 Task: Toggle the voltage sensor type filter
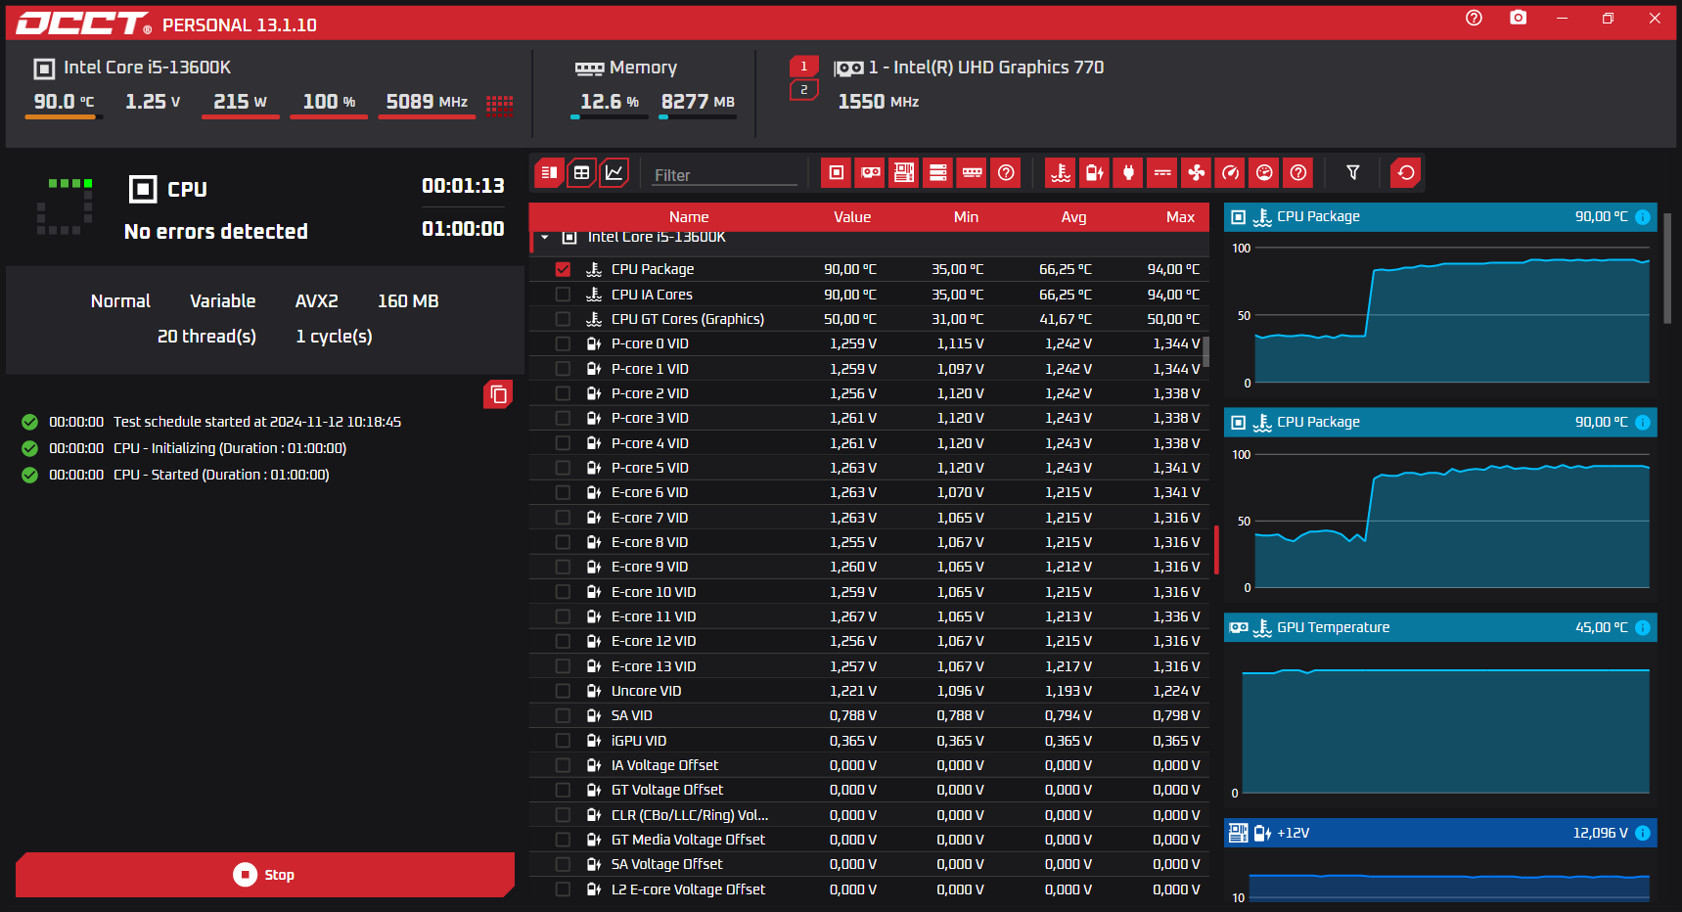point(1094,173)
